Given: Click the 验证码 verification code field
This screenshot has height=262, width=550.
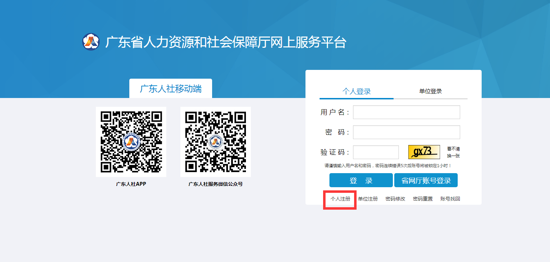Looking at the screenshot, I should (x=376, y=152).
